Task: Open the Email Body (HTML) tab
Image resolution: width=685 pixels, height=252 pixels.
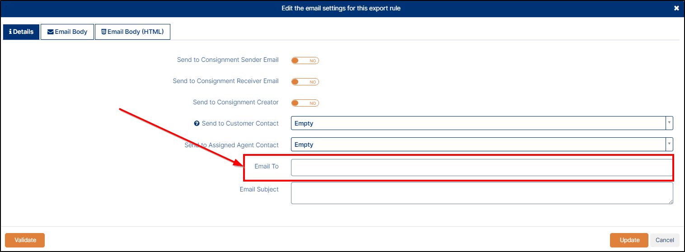Action: [x=132, y=32]
